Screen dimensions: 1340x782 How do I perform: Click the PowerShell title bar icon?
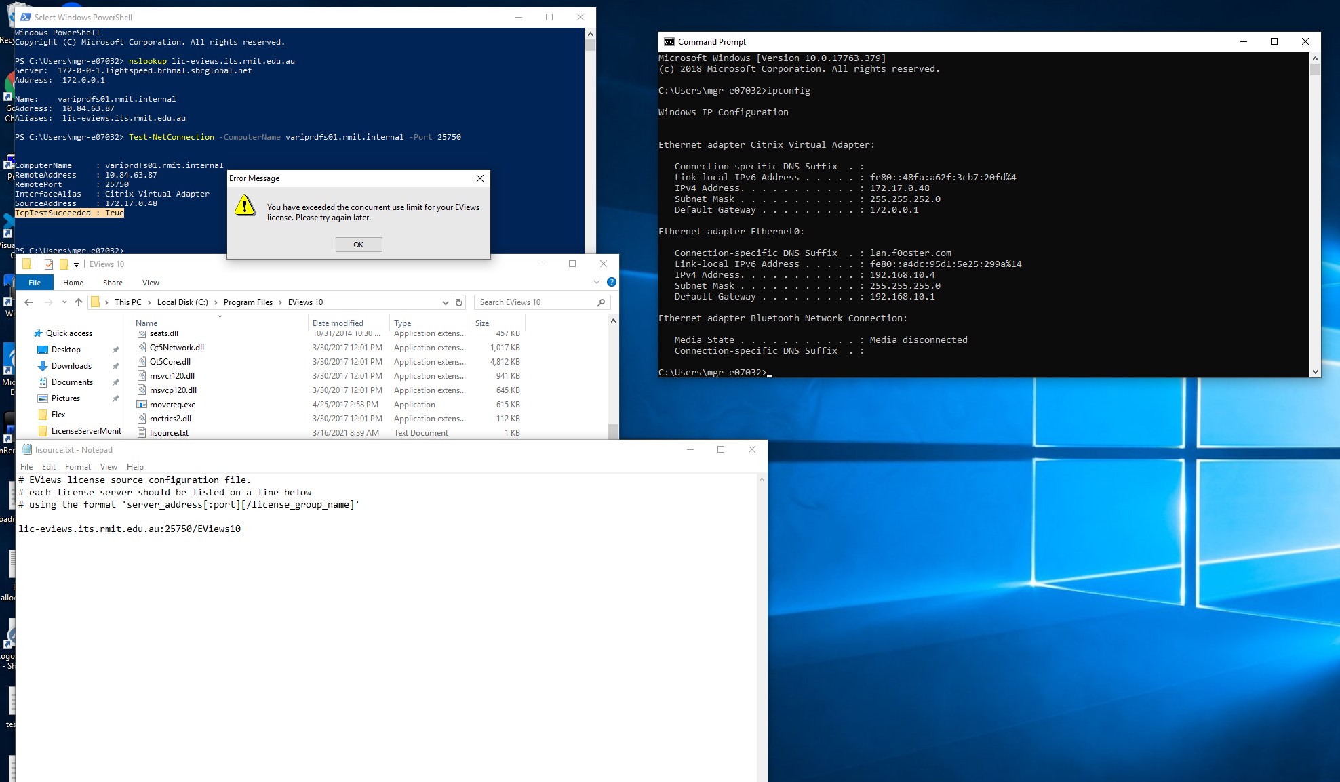pos(26,18)
